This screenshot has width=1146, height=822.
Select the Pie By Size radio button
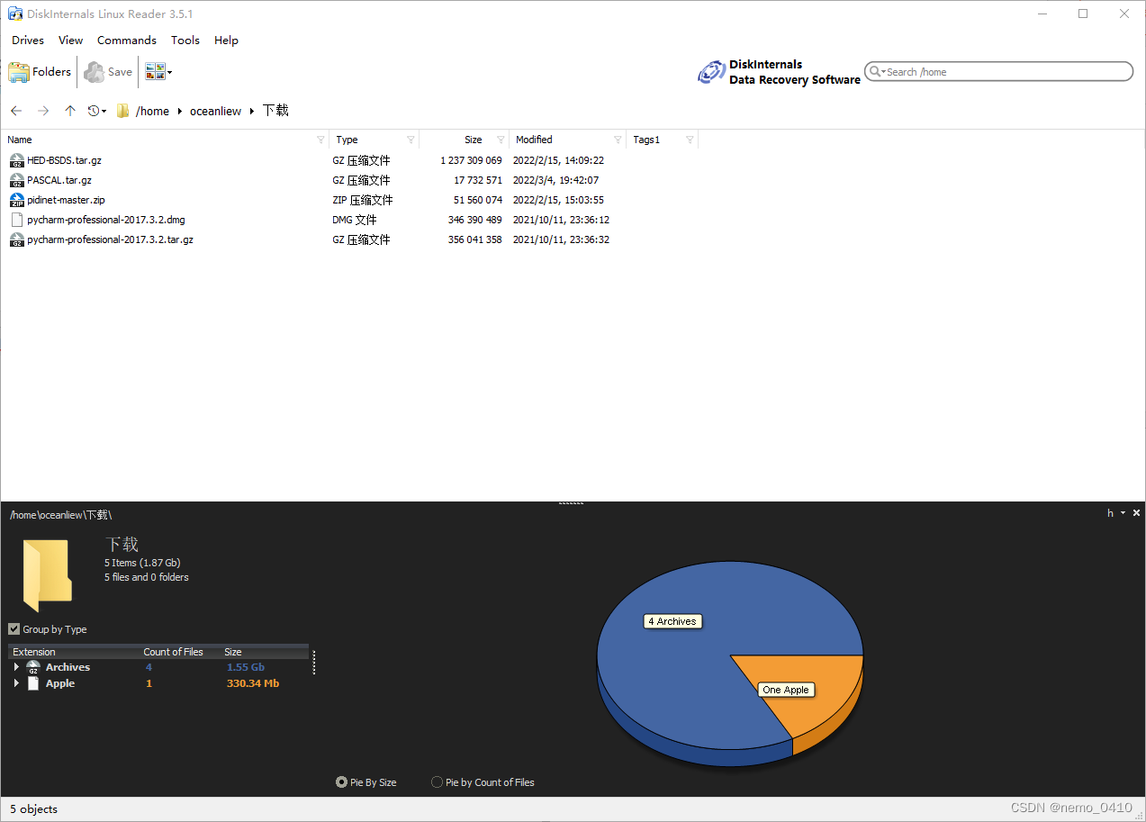pyautogui.click(x=342, y=782)
